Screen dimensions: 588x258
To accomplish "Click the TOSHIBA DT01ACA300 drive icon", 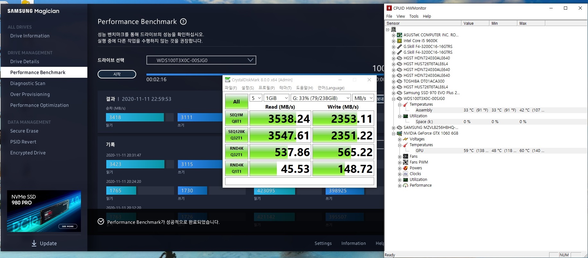I will [x=399, y=81].
